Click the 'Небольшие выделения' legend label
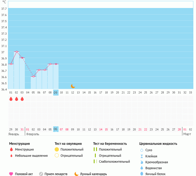The height and width of the screenshot is (176, 196). point(31,156)
